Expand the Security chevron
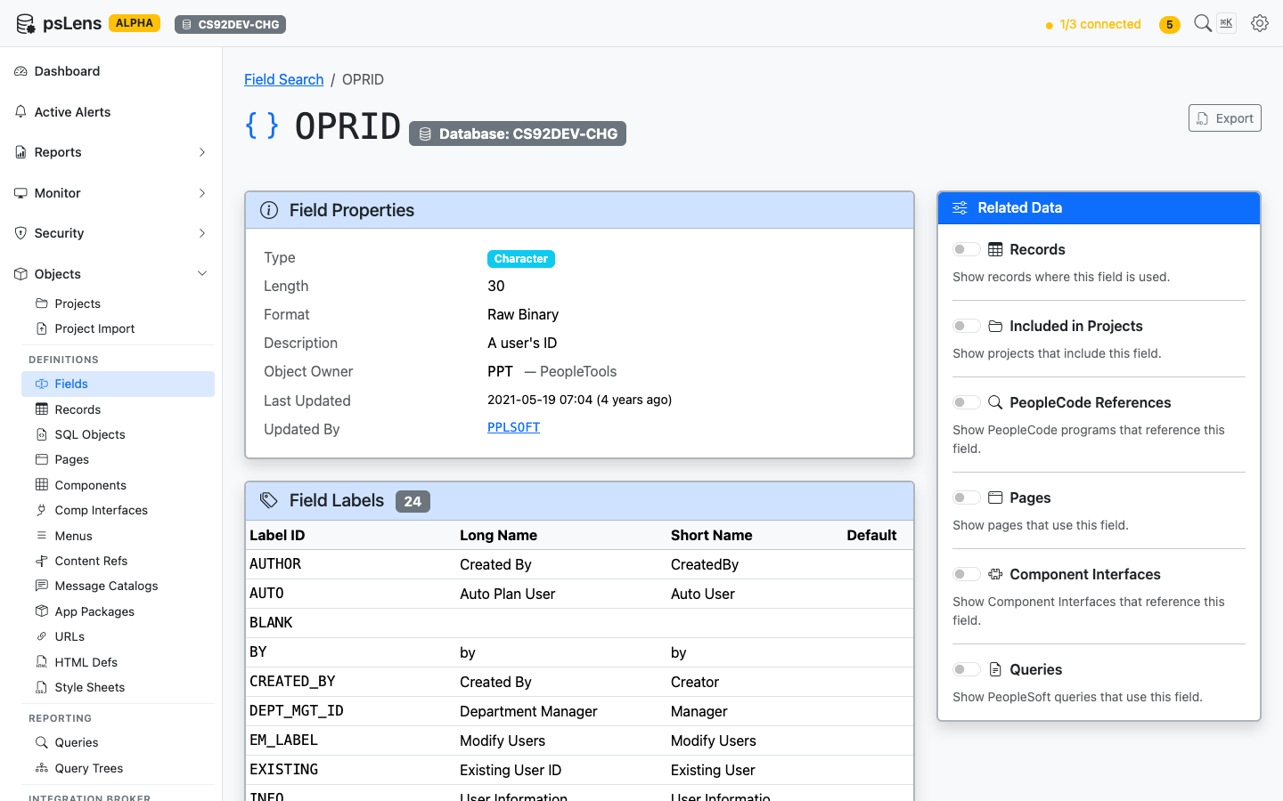 click(202, 233)
